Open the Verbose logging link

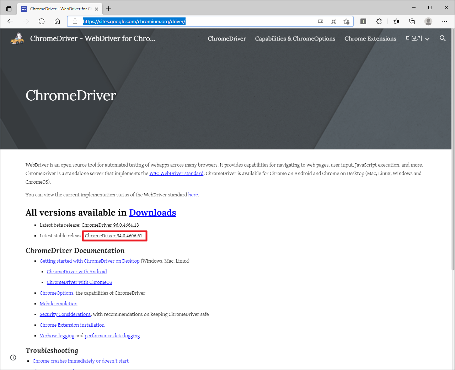(57, 336)
